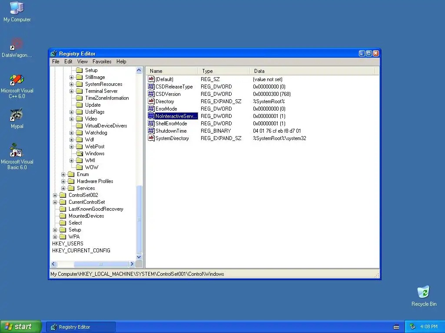
Task: Expand the Watchdog key
Action: point(72,133)
